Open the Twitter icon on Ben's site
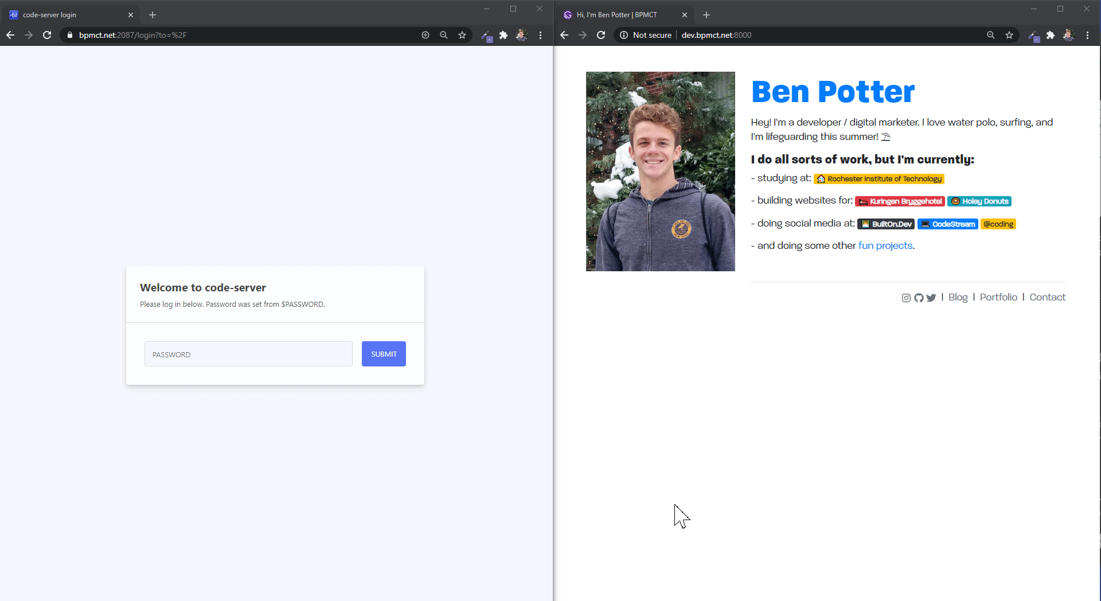The height and width of the screenshot is (601, 1101). (x=932, y=298)
